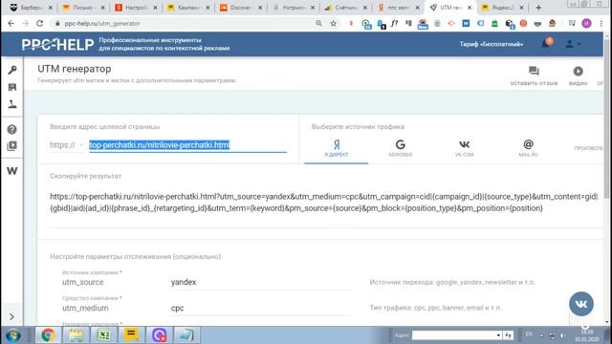Open the purple screen recorder taskbar icon

[x=160, y=335]
